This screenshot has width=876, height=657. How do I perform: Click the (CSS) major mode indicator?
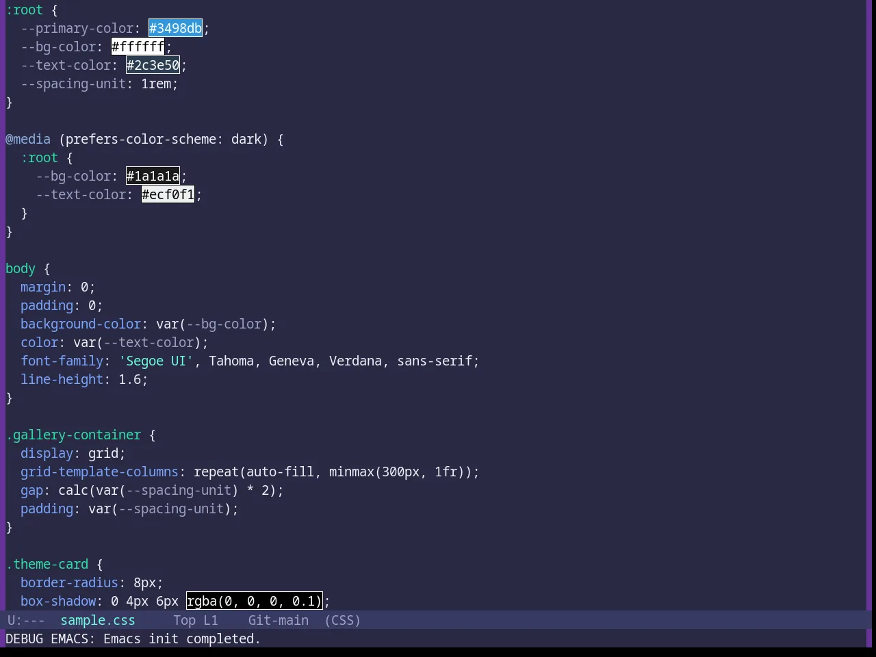(x=342, y=620)
